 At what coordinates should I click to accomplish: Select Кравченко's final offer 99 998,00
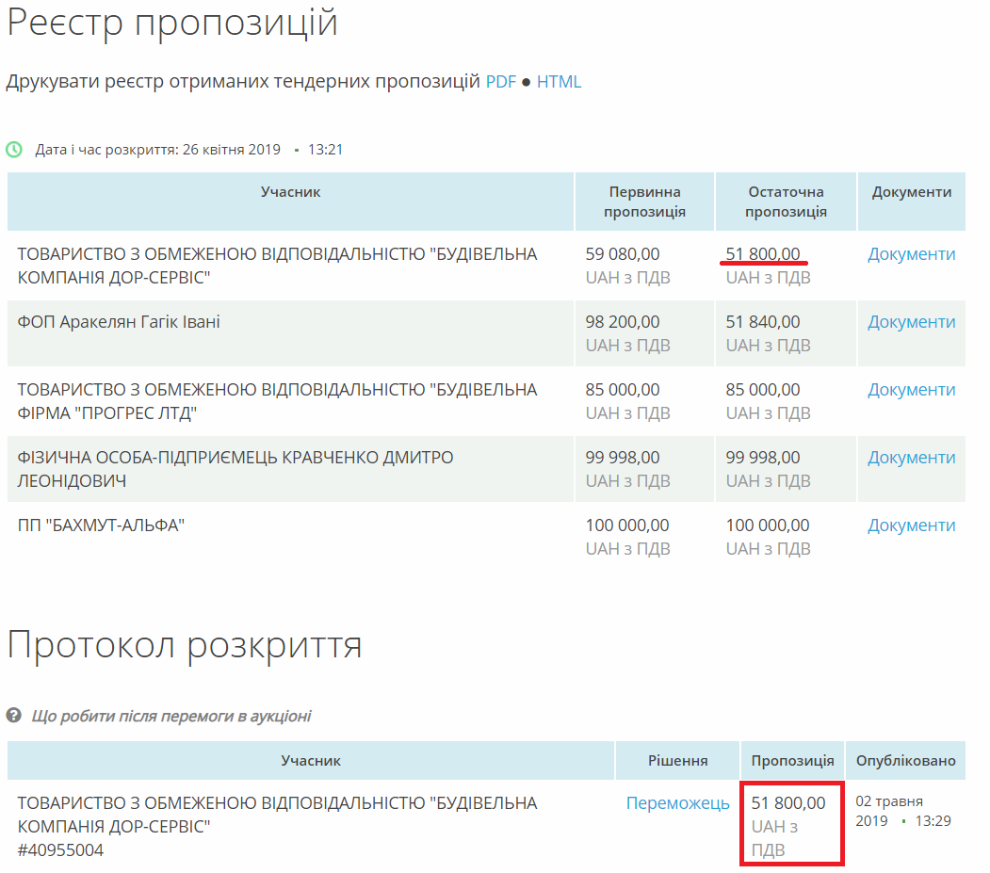(x=763, y=458)
